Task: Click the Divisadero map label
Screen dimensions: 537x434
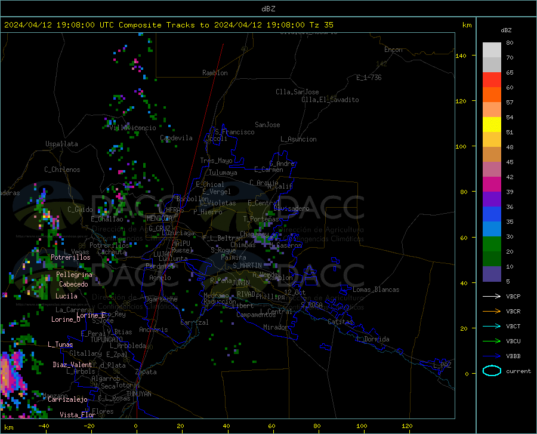Action: coord(291,208)
